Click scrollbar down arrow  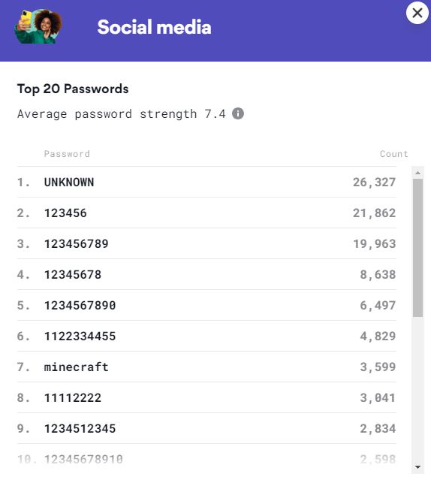click(417, 467)
